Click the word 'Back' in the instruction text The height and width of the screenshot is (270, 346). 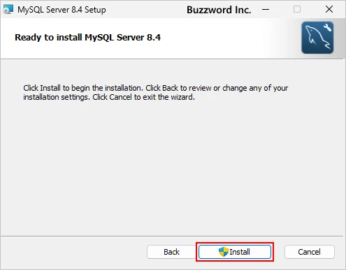point(170,88)
